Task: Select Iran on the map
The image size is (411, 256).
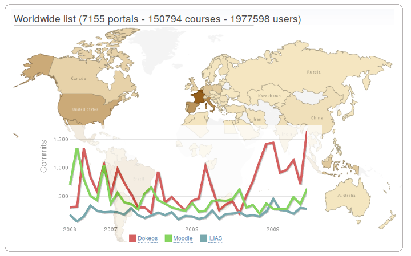Action: pyautogui.click(x=257, y=119)
